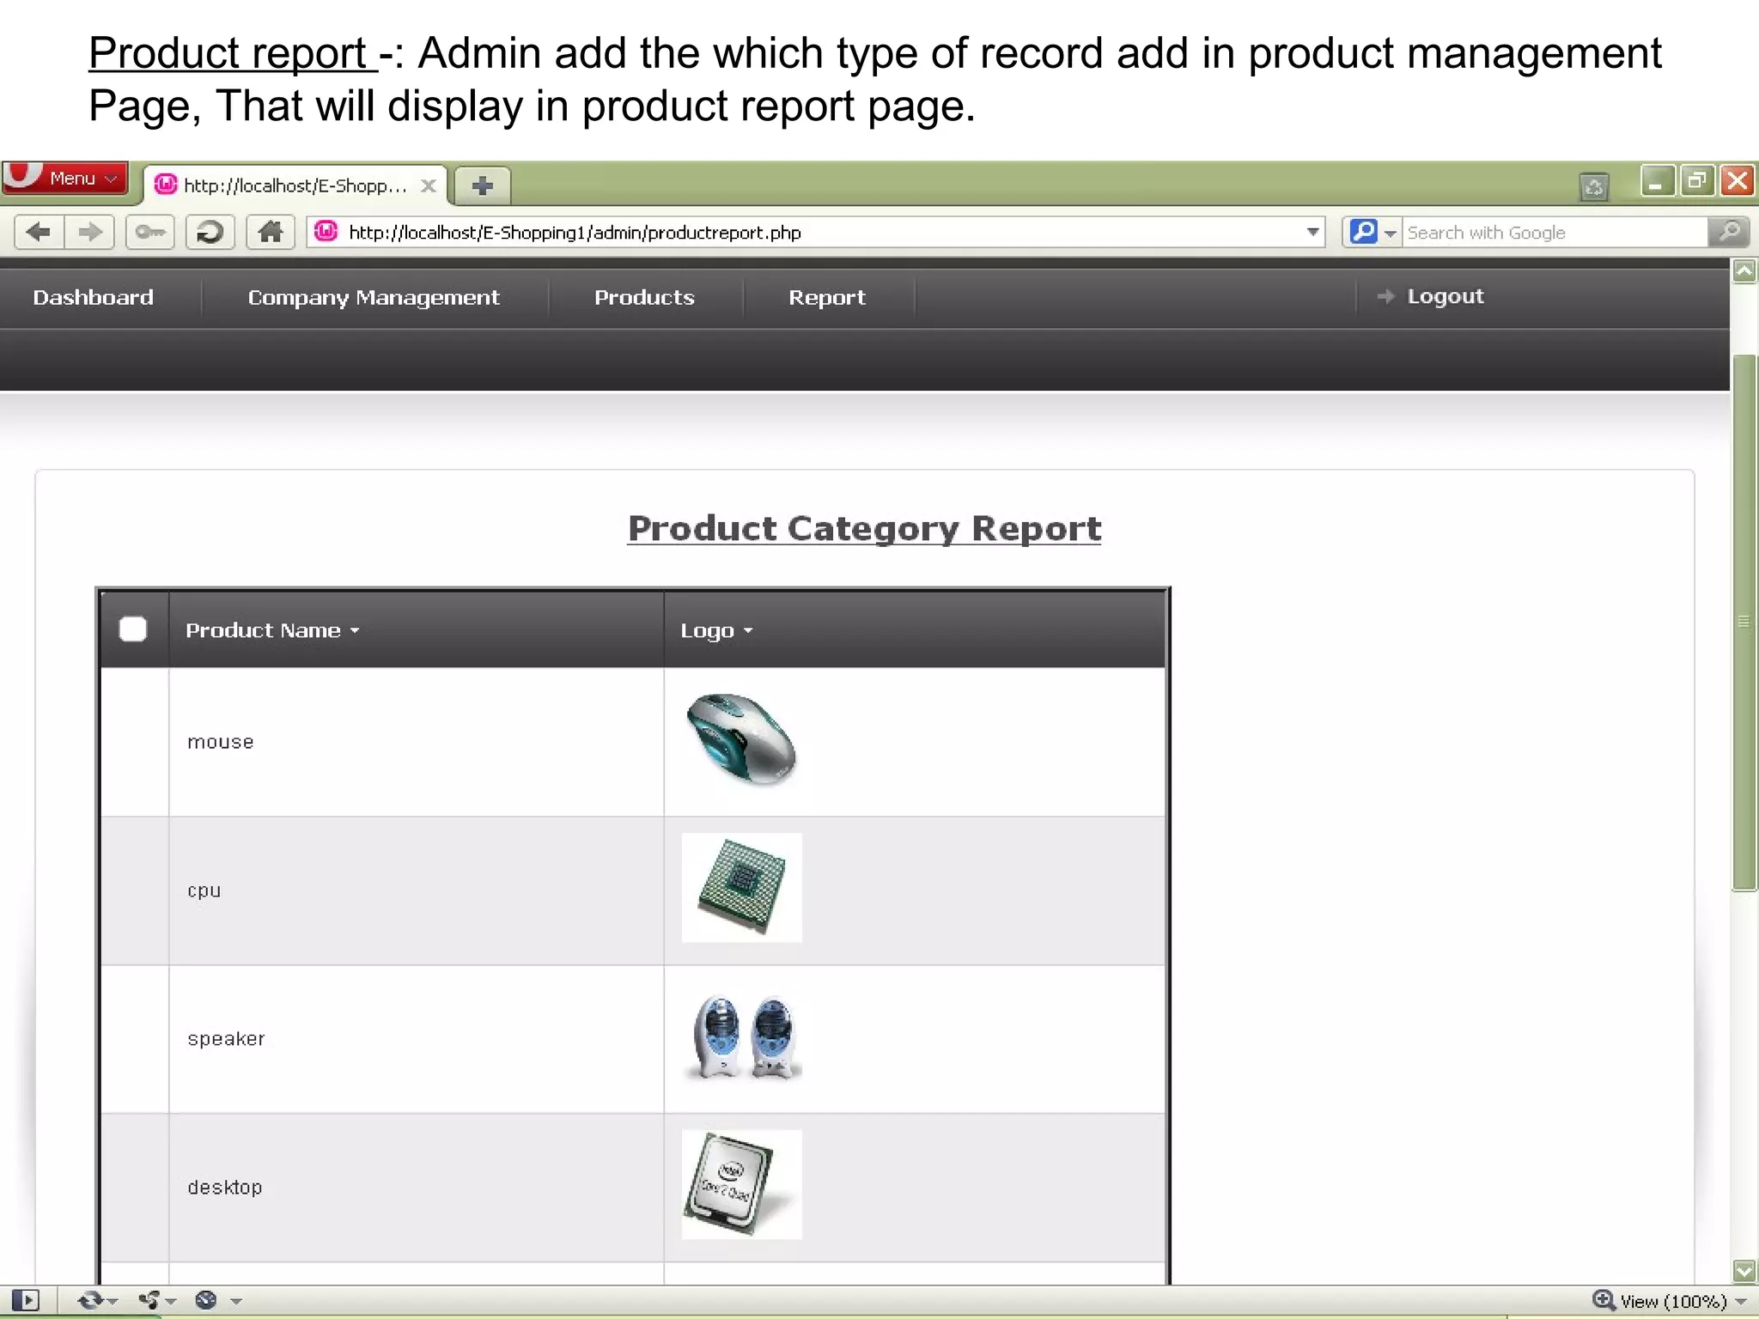This screenshot has width=1759, height=1319.
Task: Open a new tab with plus button
Action: coord(483,185)
